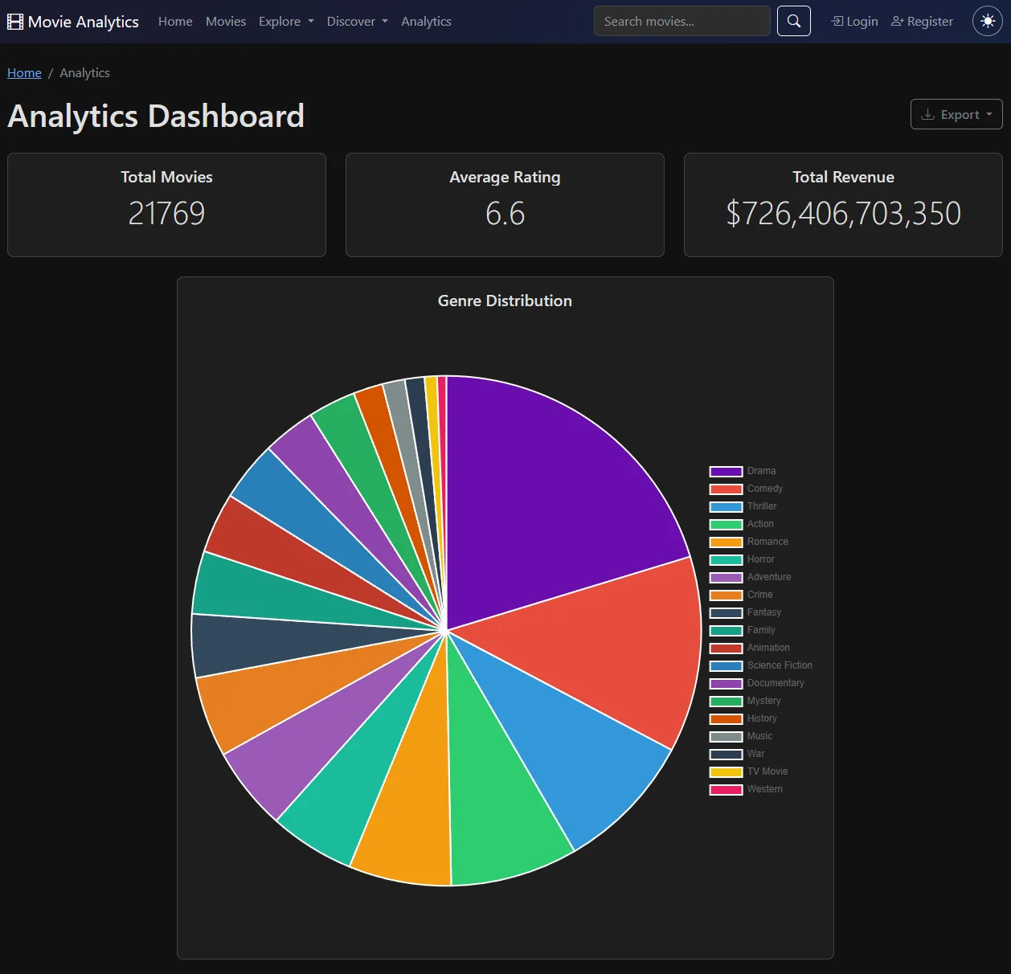Toggle Western legend entry
This screenshot has width=1011, height=974.
click(x=746, y=790)
